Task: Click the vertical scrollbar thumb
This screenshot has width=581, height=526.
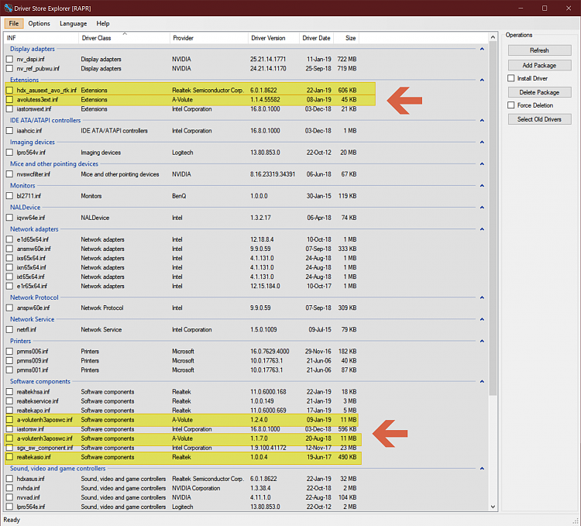Action: click(x=493, y=218)
